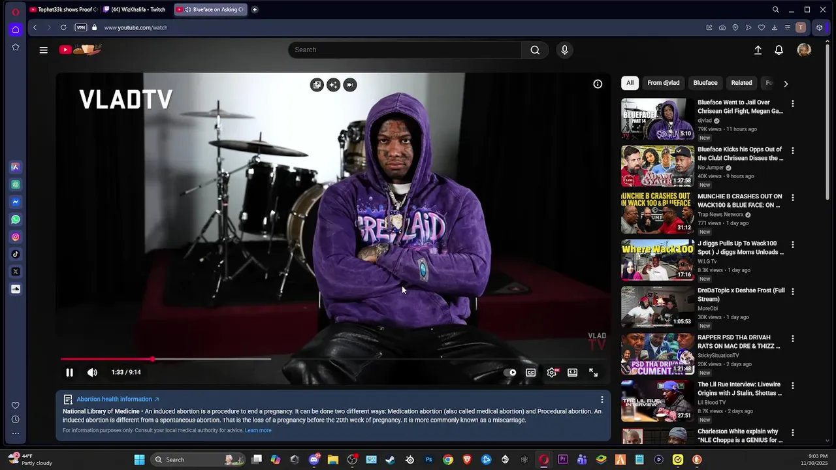The height and width of the screenshot is (470, 836).
Task: Open the player settings gear
Action: tap(552, 373)
